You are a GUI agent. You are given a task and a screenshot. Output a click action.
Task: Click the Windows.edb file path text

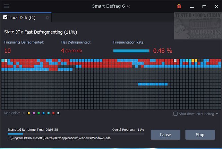tap(59, 138)
